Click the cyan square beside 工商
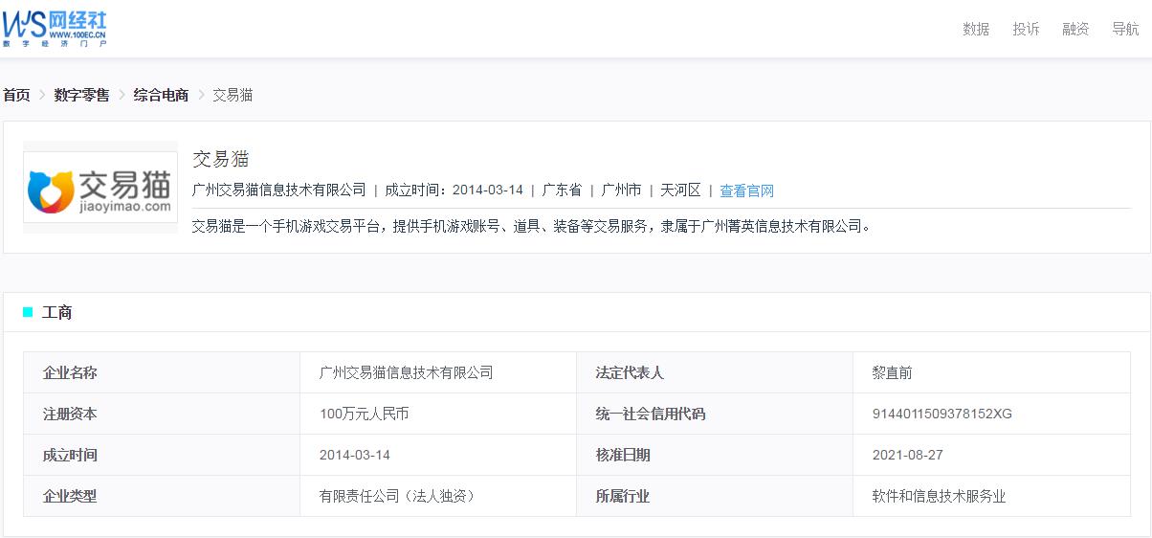Screen dimensions: 1152x538 coord(28,312)
